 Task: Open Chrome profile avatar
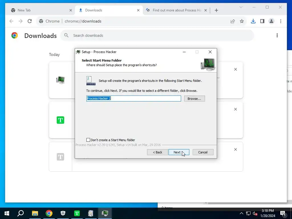[x=271, y=21]
